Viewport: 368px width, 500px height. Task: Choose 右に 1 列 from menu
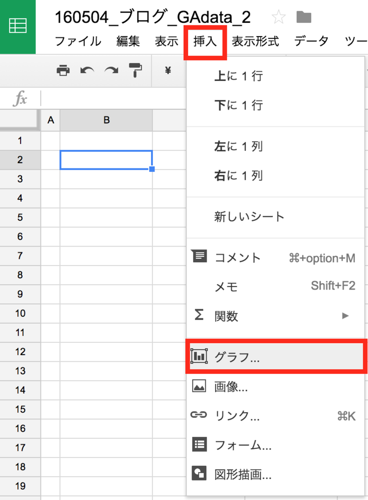coord(275,176)
